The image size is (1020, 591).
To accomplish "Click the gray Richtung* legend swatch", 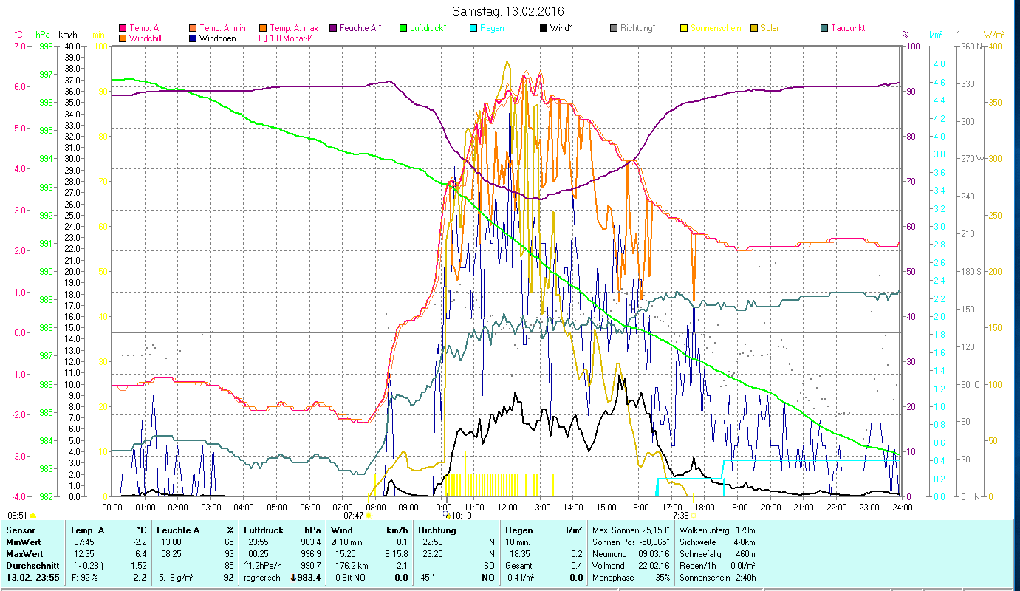I will tap(614, 29).
